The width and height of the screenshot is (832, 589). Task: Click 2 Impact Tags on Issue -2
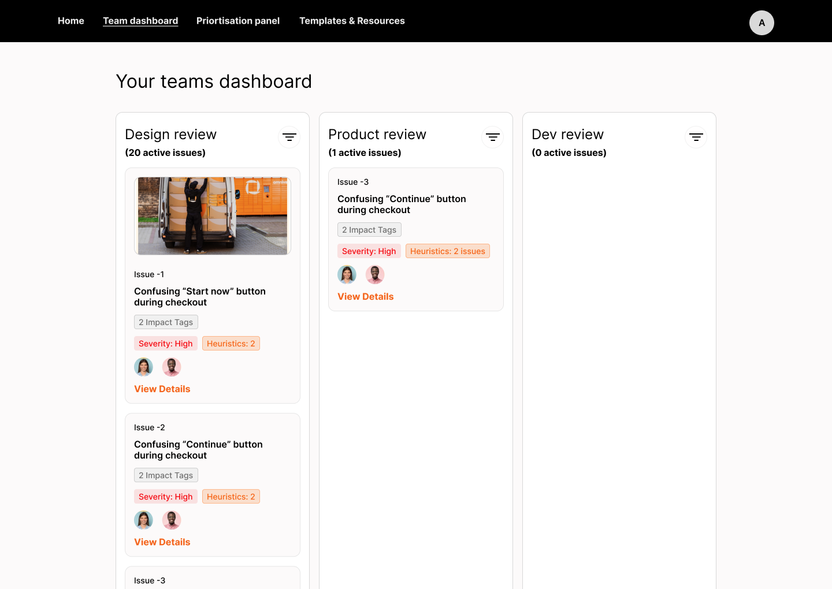point(166,475)
